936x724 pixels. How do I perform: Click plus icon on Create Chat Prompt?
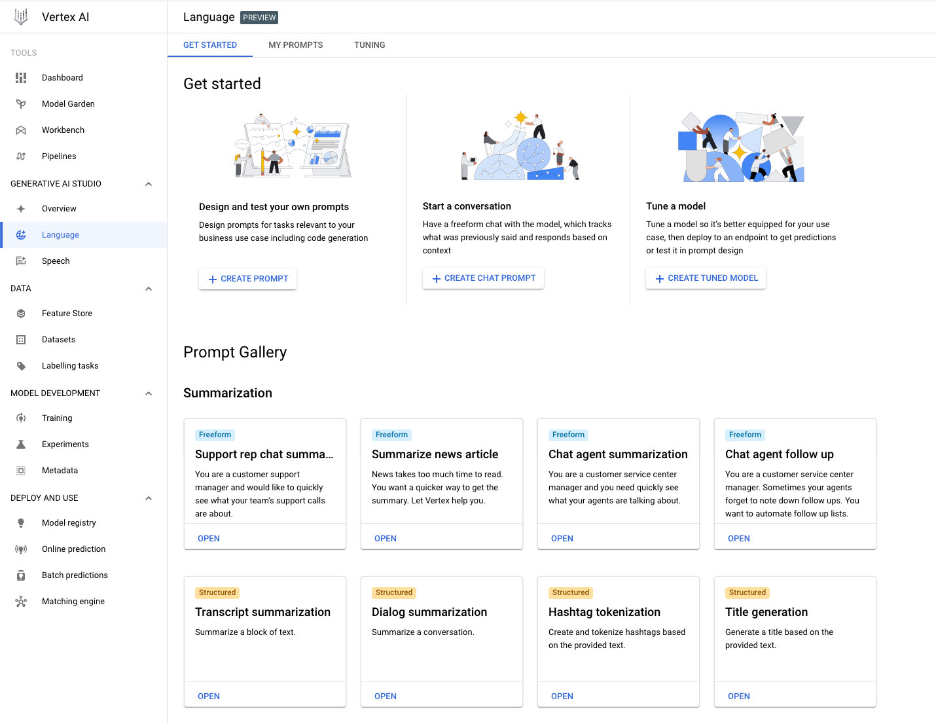[x=437, y=279]
